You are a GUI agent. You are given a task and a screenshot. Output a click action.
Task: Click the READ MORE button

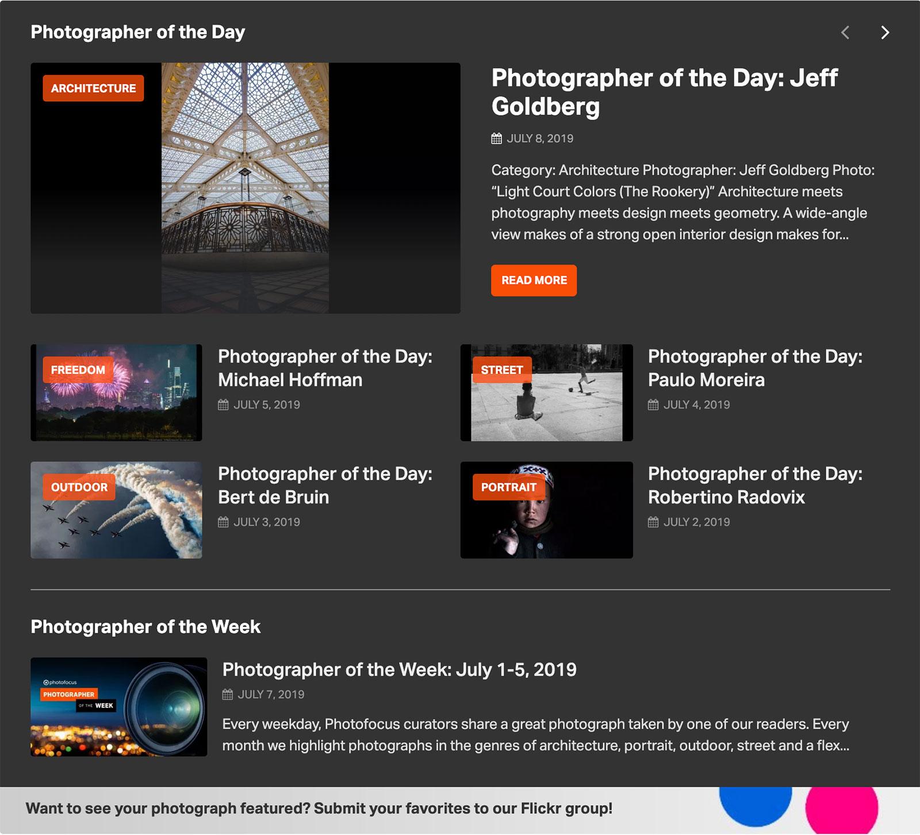pyautogui.click(x=534, y=280)
